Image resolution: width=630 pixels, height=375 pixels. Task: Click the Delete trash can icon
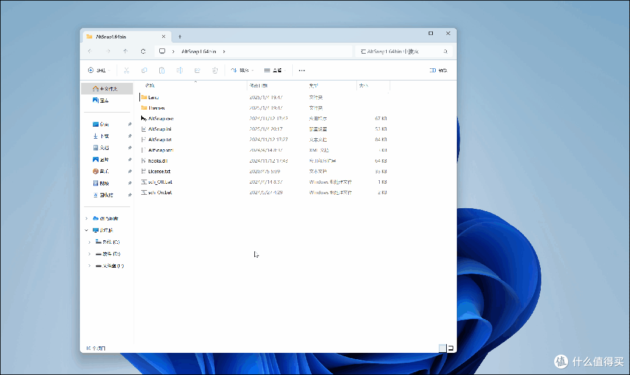coord(215,70)
